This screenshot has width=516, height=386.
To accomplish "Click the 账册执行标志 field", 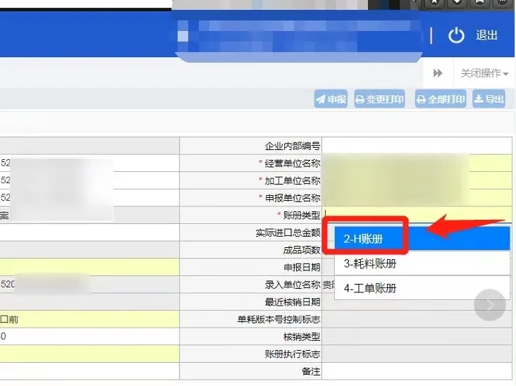I will [416, 354].
